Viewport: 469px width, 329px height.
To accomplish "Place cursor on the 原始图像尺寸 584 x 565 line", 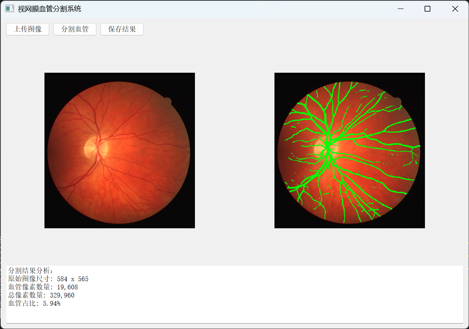I will coord(48,279).
